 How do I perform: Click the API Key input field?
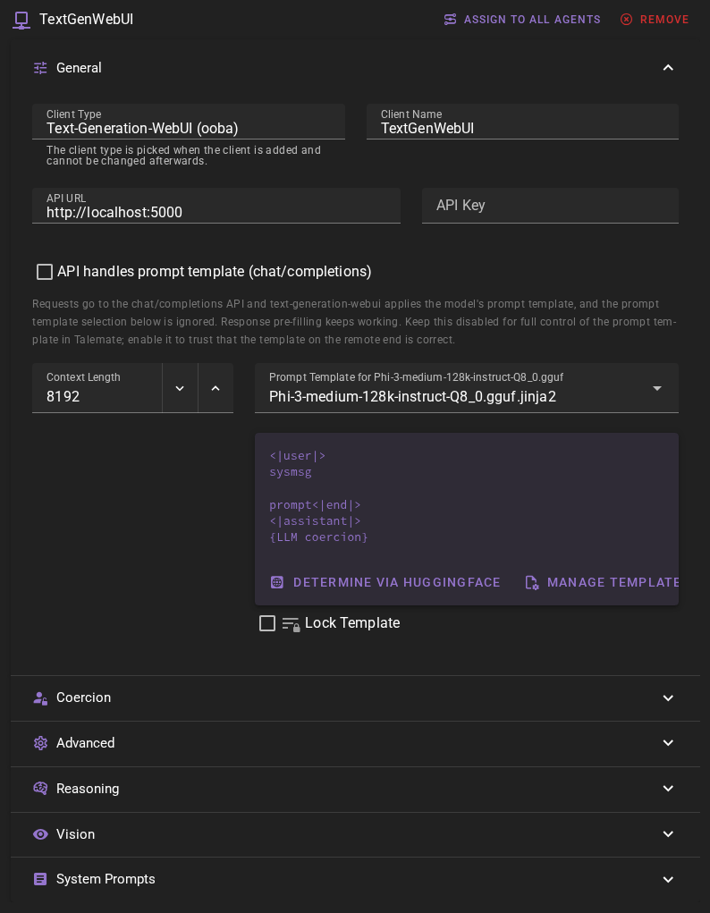pyautogui.click(x=551, y=206)
